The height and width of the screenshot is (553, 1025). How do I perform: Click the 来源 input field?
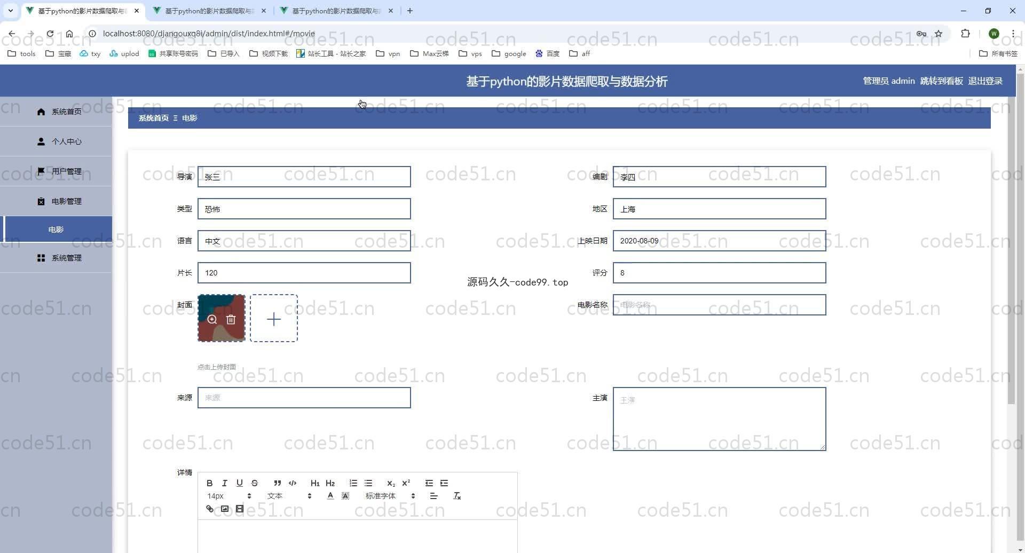click(304, 398)
